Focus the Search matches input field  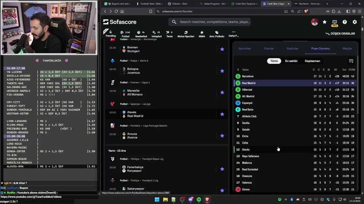pos(210,22)
